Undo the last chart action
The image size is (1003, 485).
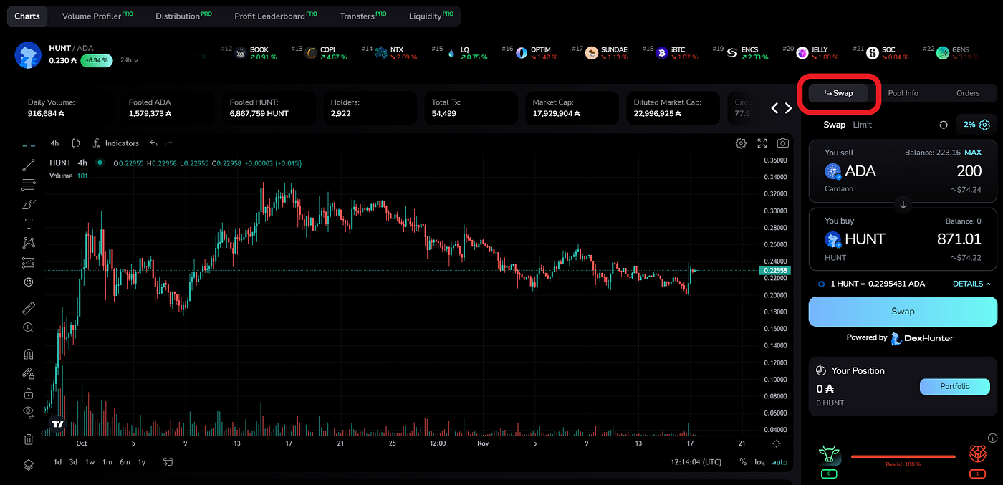coord(153,143)
